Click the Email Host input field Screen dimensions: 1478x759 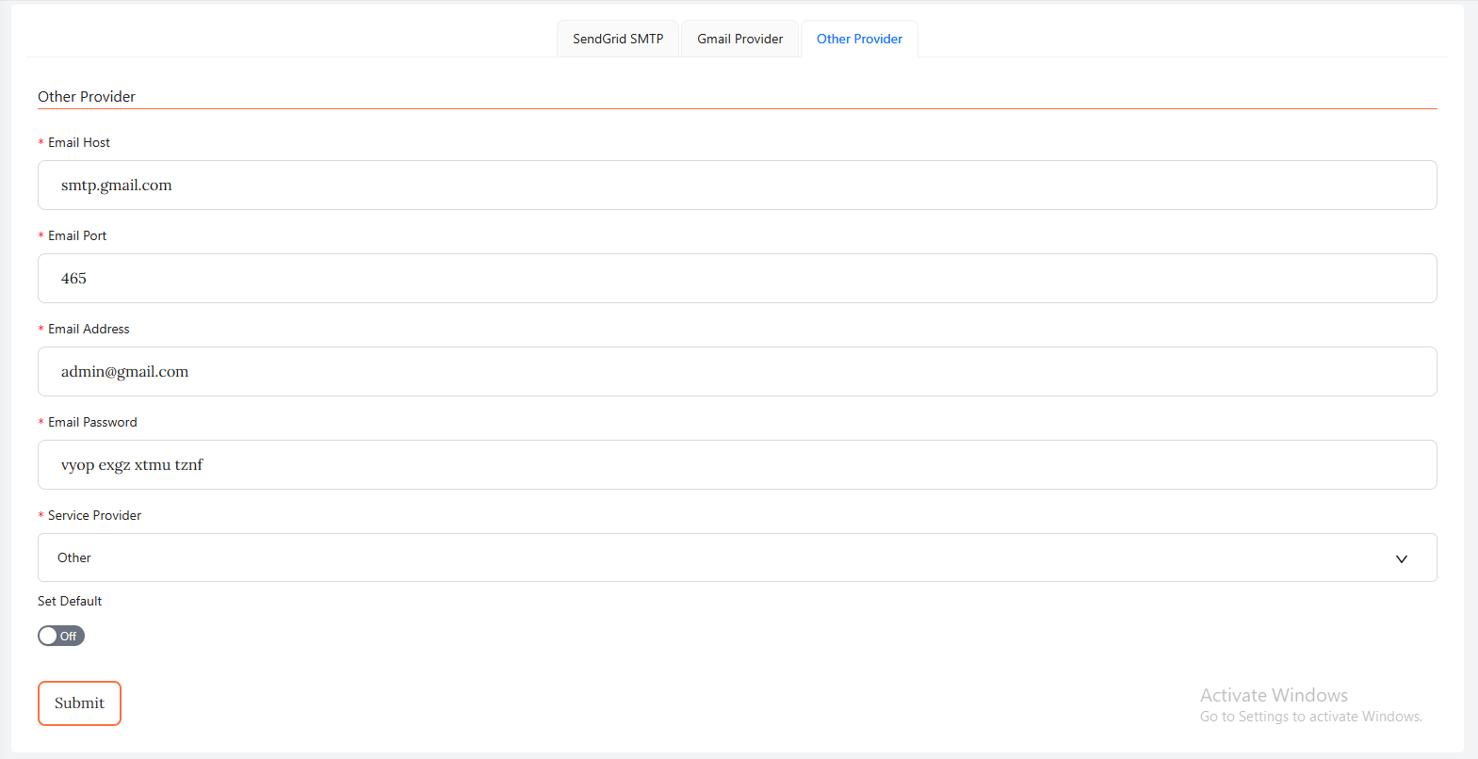point(737,186)
